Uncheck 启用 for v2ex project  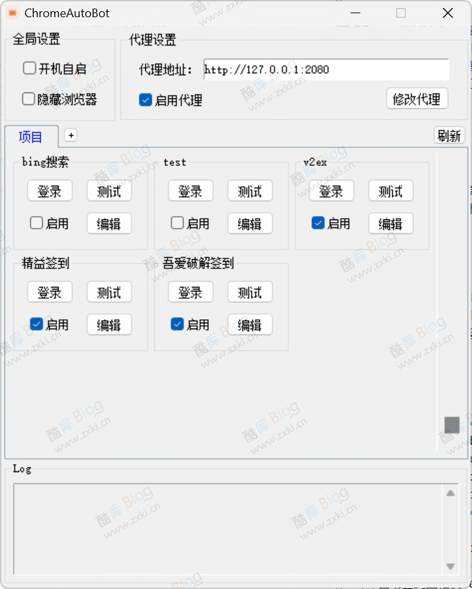(x=318, y=223)
